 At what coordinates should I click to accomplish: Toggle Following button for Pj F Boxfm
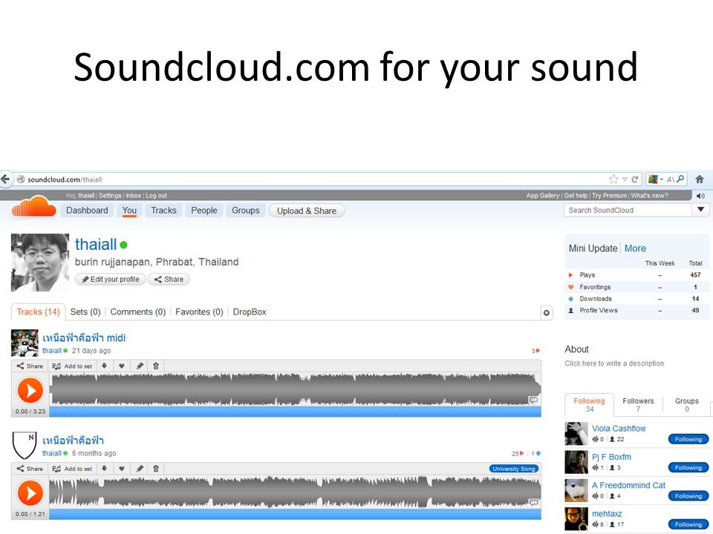(x=688, y=468)
